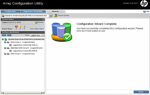
Task: Click the Help question mark icon
Action: (144, 12)
